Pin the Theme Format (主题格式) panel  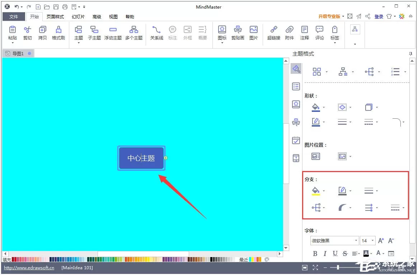(x=410, y=54)
